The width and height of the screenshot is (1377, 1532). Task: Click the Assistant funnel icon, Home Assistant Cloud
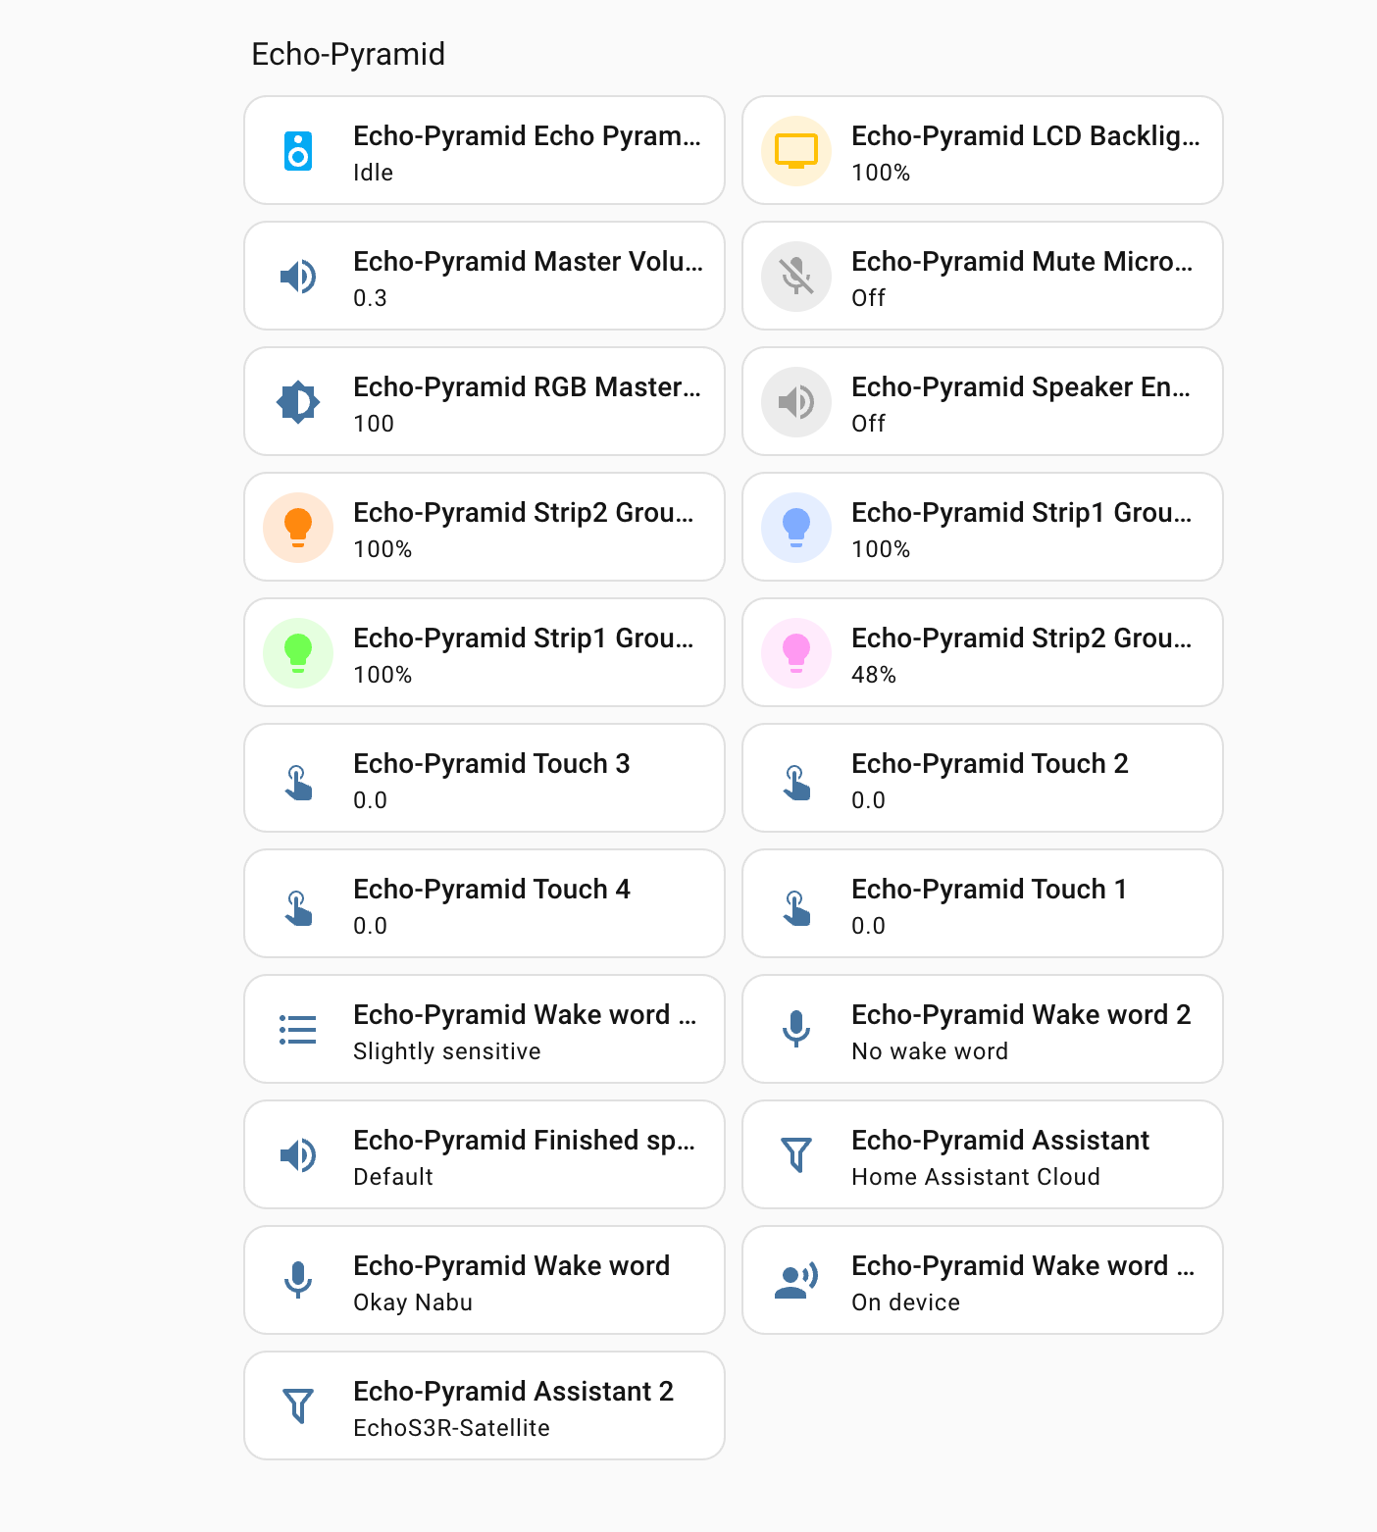point(796,1155)
